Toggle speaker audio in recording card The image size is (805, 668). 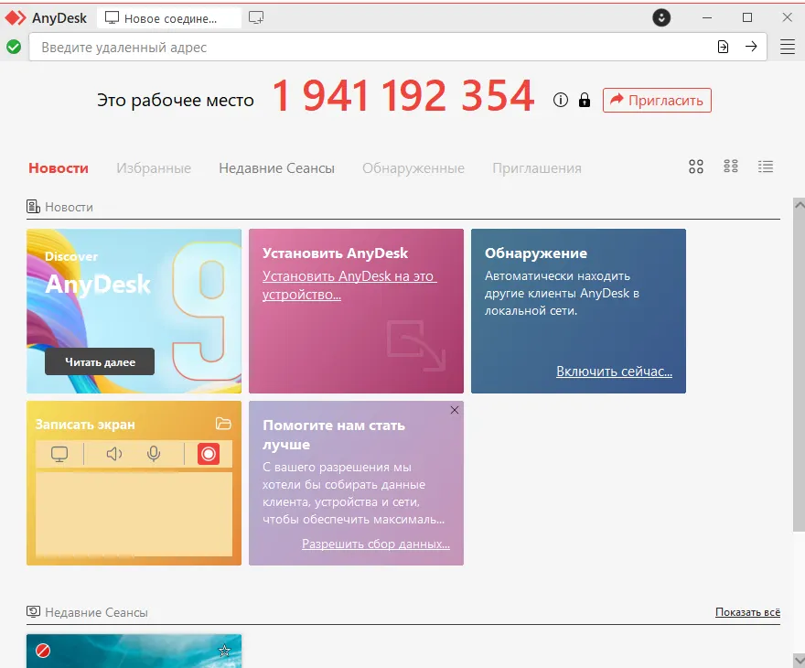pyautogui.click(x=114, y=454)
